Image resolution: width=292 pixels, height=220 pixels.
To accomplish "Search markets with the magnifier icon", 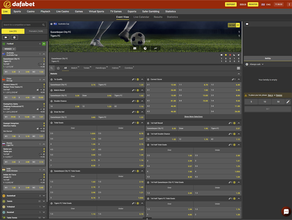I will pos(52,68).
